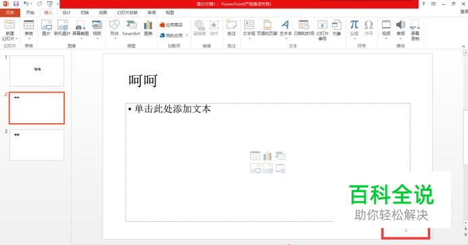This screenshot has width=468, height=245.
Task: Switch to the 设计 (Design) tab
Action: tap(66, 13)
